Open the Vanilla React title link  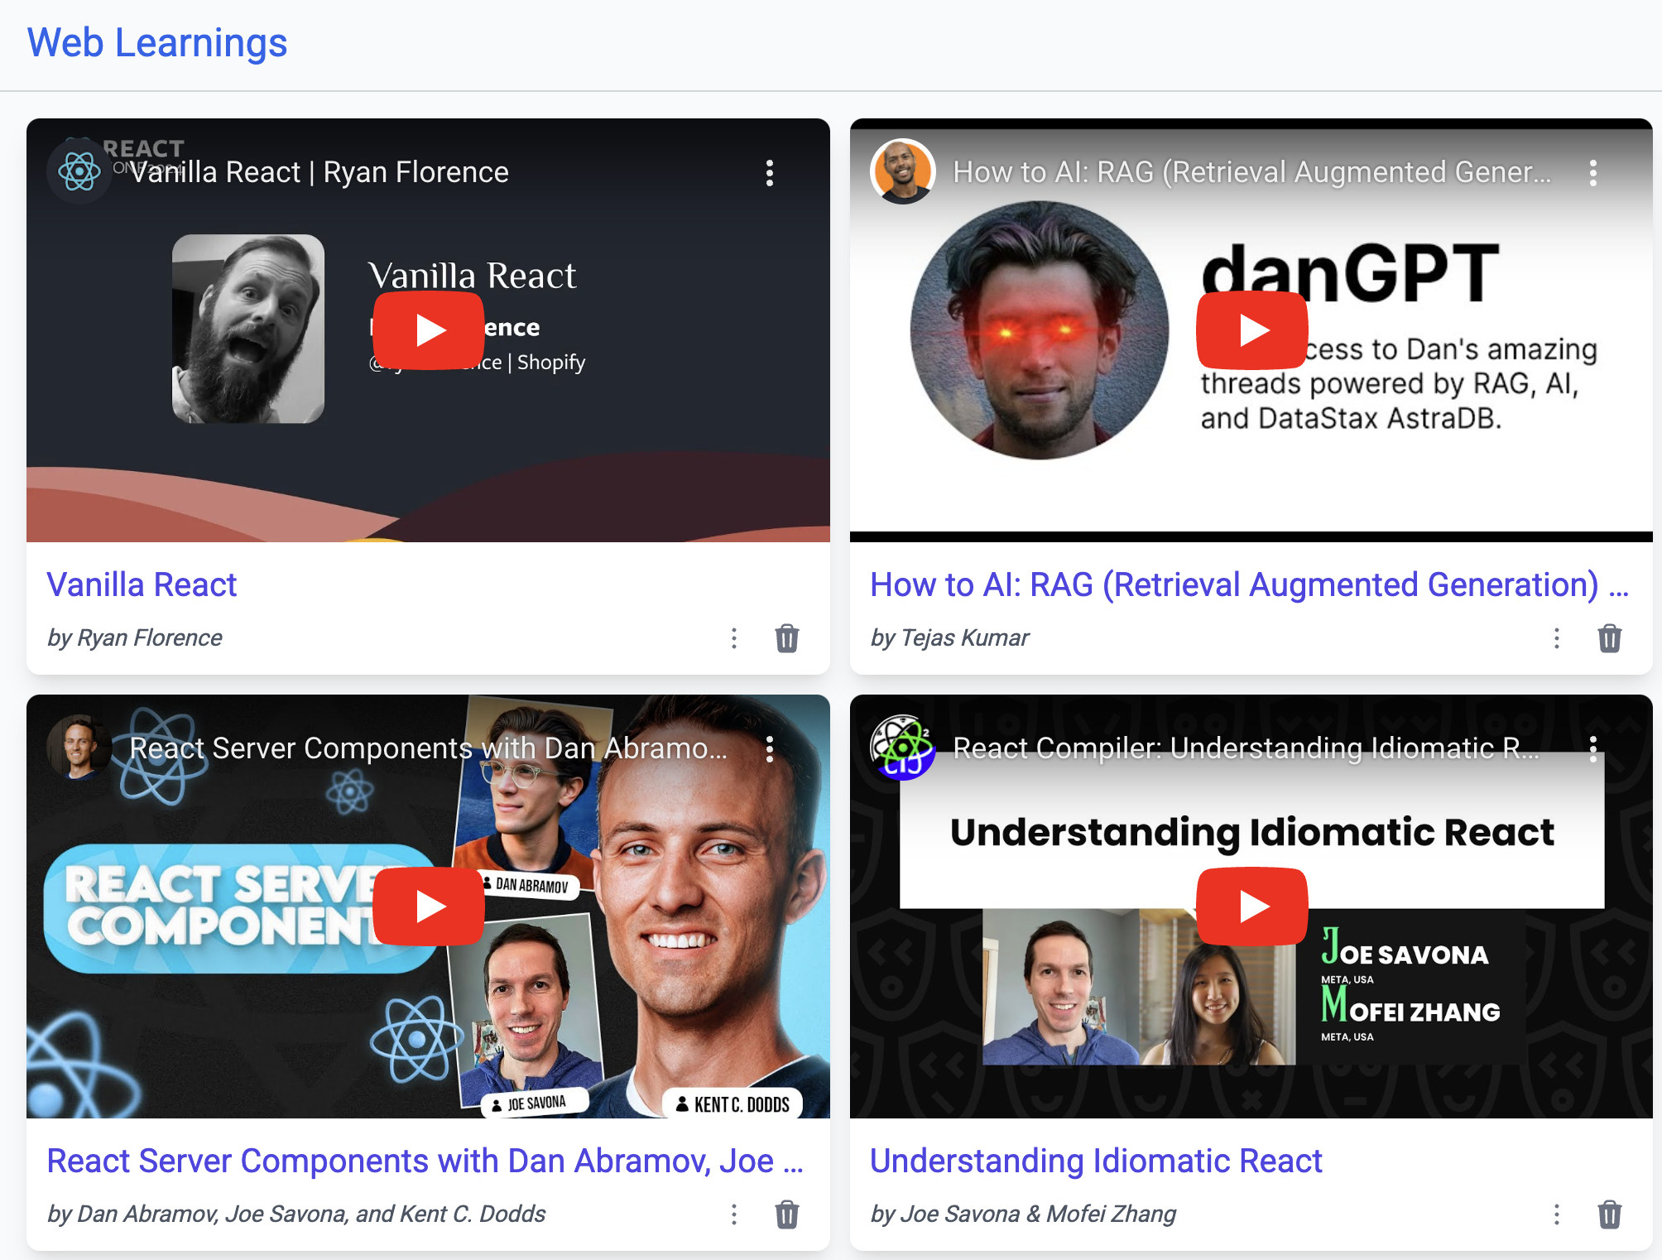coord(142,584)
